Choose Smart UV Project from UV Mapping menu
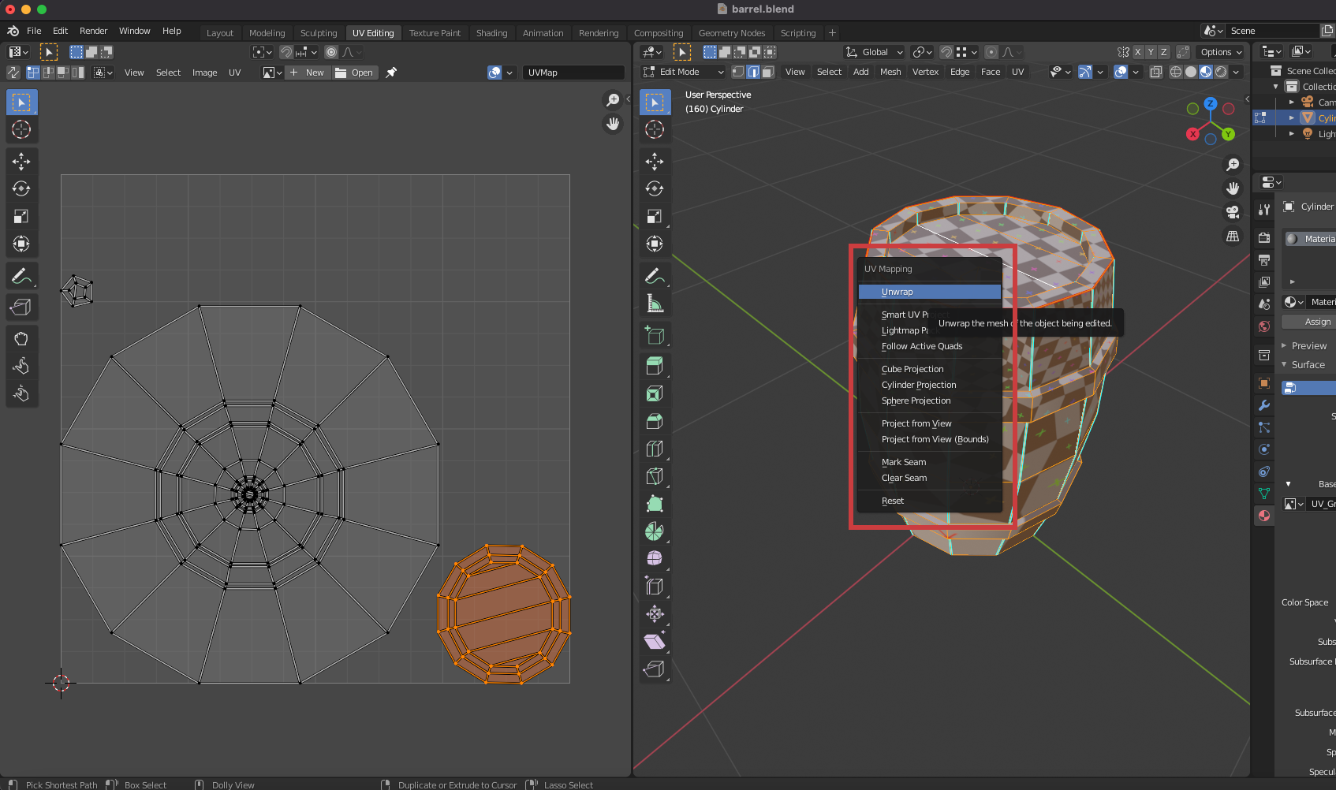 pos(905,315)
